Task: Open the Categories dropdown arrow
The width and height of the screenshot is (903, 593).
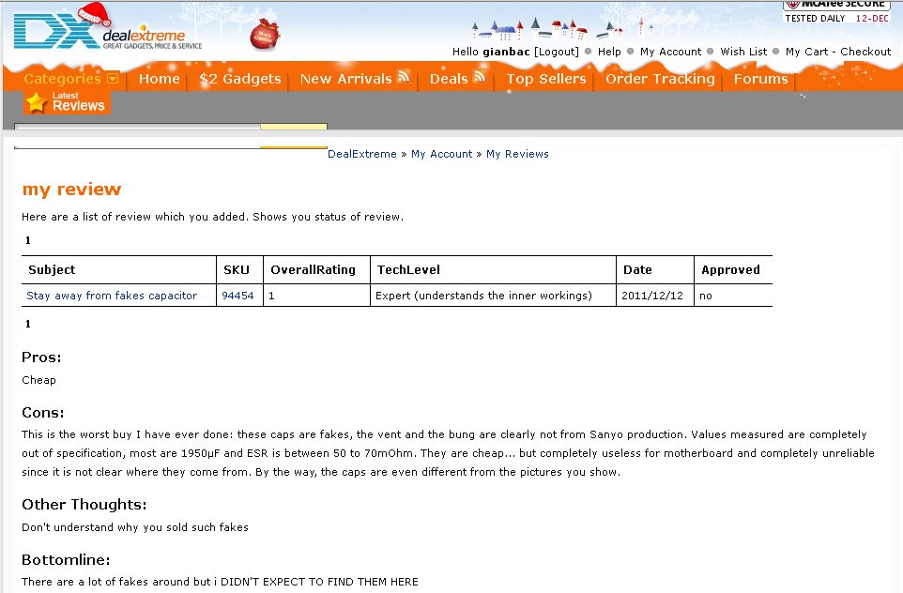Action: tap(113, 78)
